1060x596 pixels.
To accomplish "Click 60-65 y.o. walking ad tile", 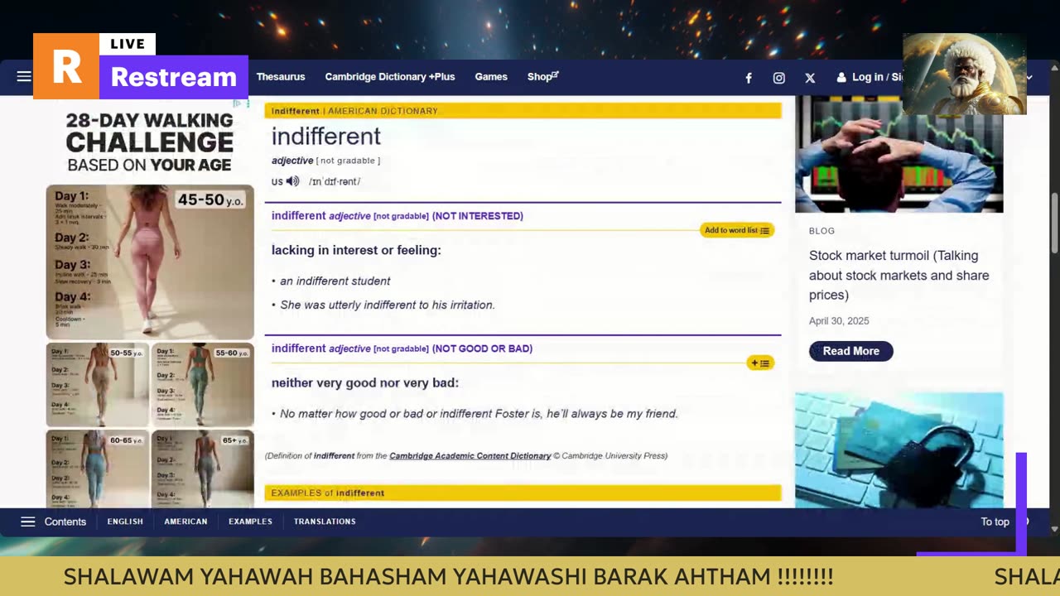I will pos(98,469).
